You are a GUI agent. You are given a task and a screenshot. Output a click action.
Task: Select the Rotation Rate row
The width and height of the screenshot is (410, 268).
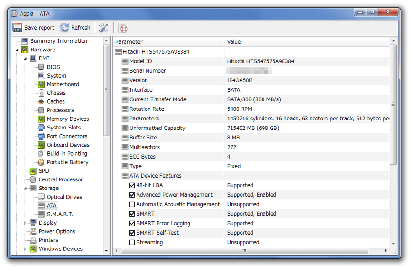252,109
